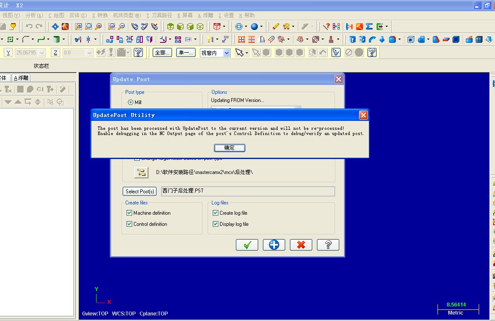The height and width of the screenshot is (321, 495).
Task: Expand the multi-pencil dropdown arrow
Action: 293,27
